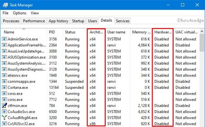Sort by the Architecture column header

[x=96, y=32]
